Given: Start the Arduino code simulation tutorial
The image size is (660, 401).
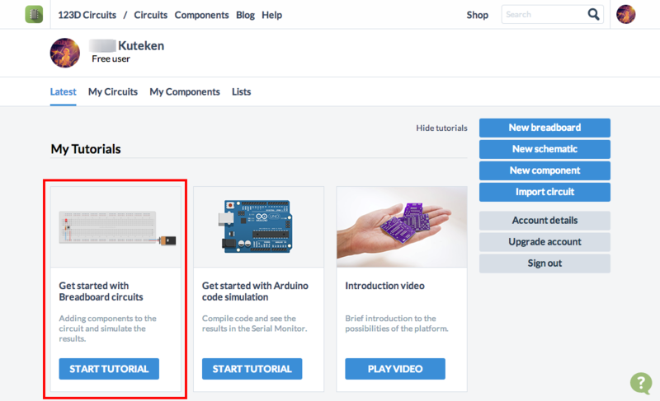Looking at the screenshot, I should pyautogui.click(x=252, y=369).
